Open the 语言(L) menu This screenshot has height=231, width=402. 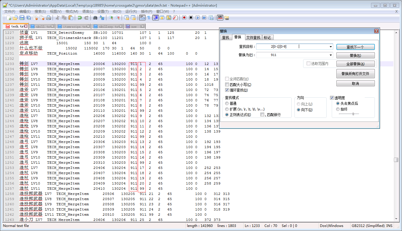[x=88, y=11]
